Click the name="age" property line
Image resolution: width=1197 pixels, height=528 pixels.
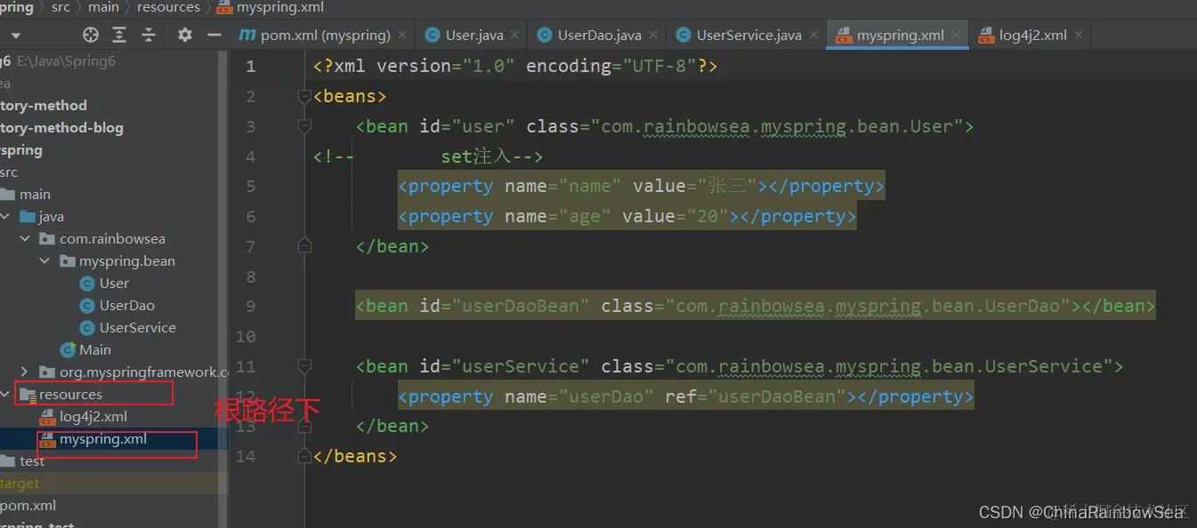pyautogui.click(x=627, y=216)
